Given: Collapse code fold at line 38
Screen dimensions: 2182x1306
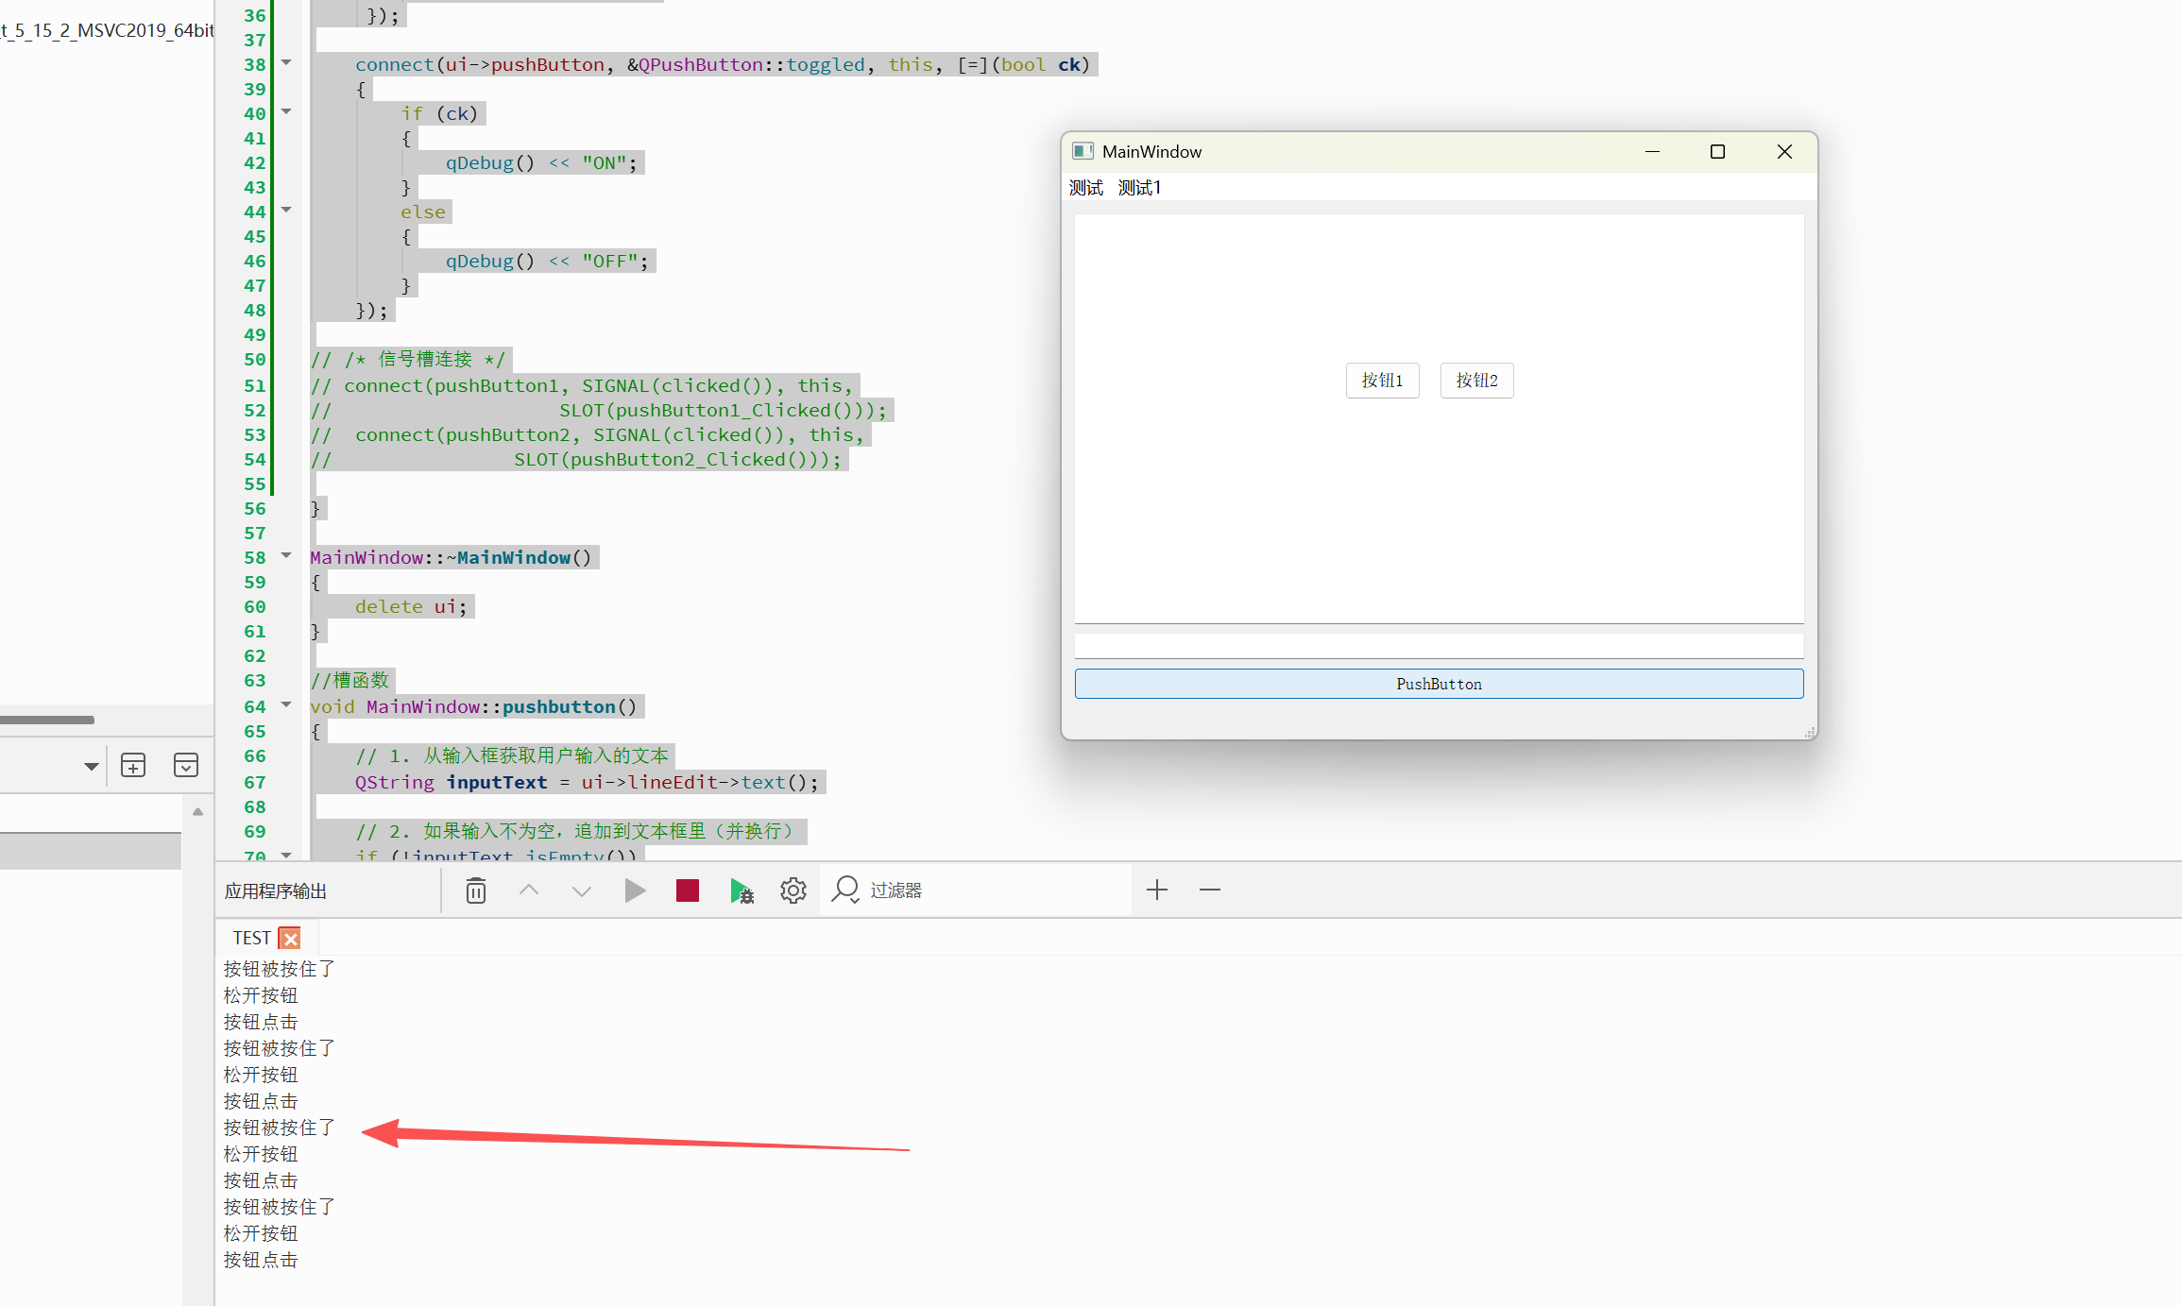Looking at the screenshot, I should pyautogui.click(x=286, y=63).
